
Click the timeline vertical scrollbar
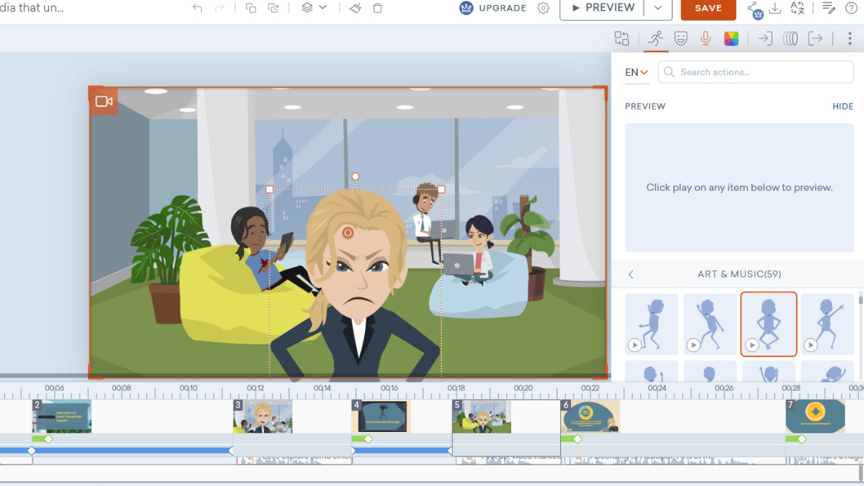coord(860,472)
